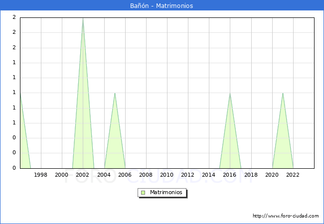Click the 2002 x-axis label
Viewport: 324px width, 224px height.
pos(82,175)
